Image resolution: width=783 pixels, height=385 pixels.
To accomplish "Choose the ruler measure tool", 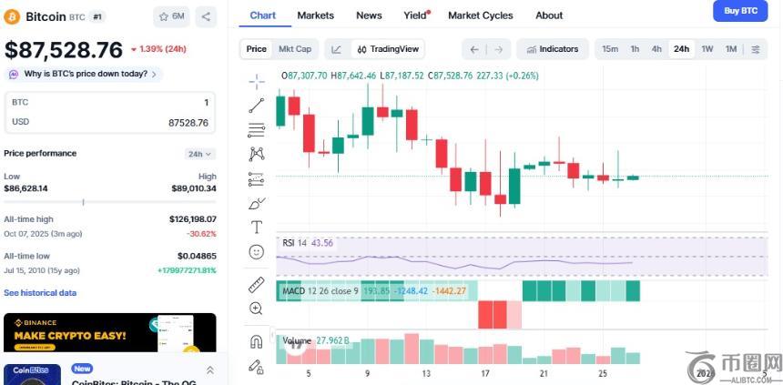I will click(x=257, y=285).
